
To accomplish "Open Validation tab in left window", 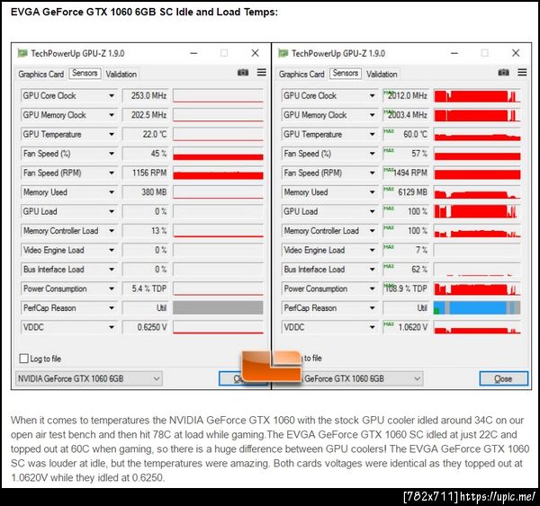I will click(x=121, y=75).
